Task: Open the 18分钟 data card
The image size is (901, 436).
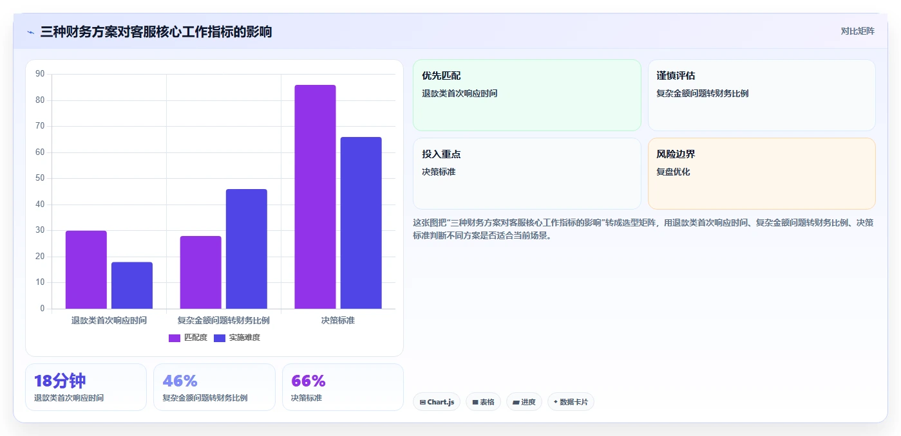Action: click(x=86, y=387)
